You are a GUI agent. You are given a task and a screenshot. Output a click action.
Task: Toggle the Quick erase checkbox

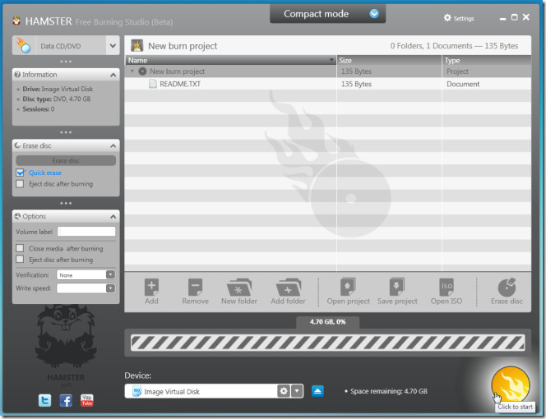pyautogui.click(x=21, y=173)
